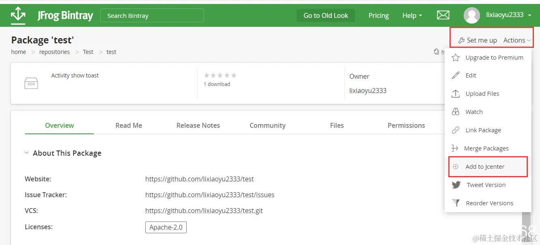540x245 pixels.
Task: Open the test/issues tracker link
Action: (210, 195)
